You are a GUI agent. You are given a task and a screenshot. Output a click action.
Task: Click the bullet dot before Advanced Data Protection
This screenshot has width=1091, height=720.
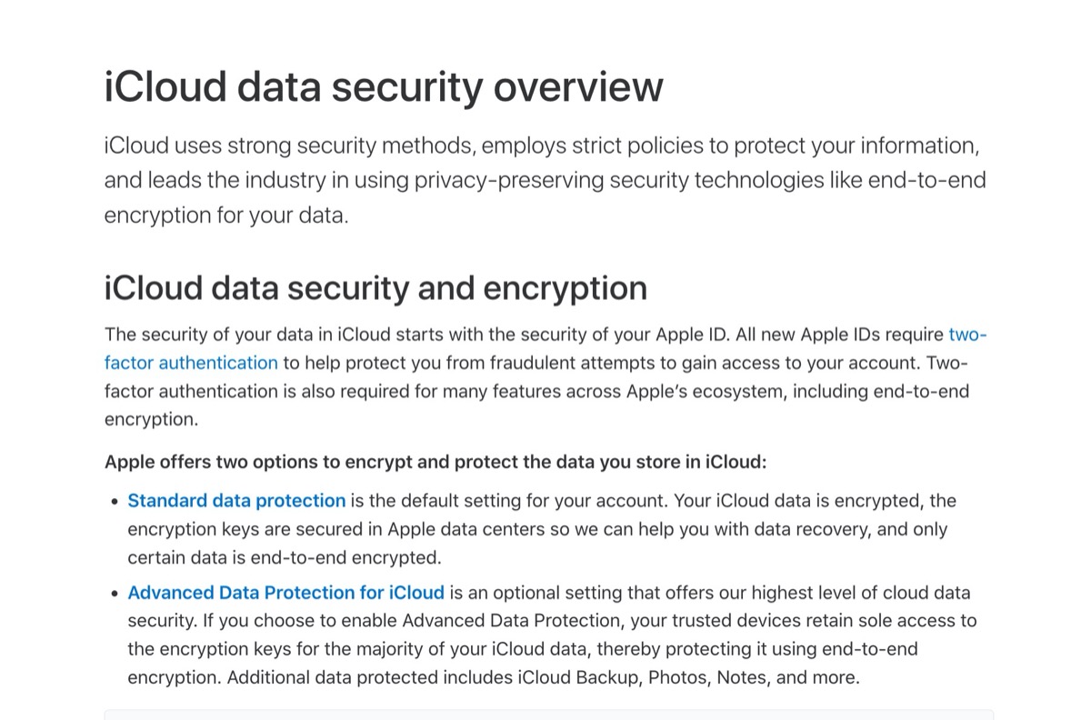coord(115,594)
